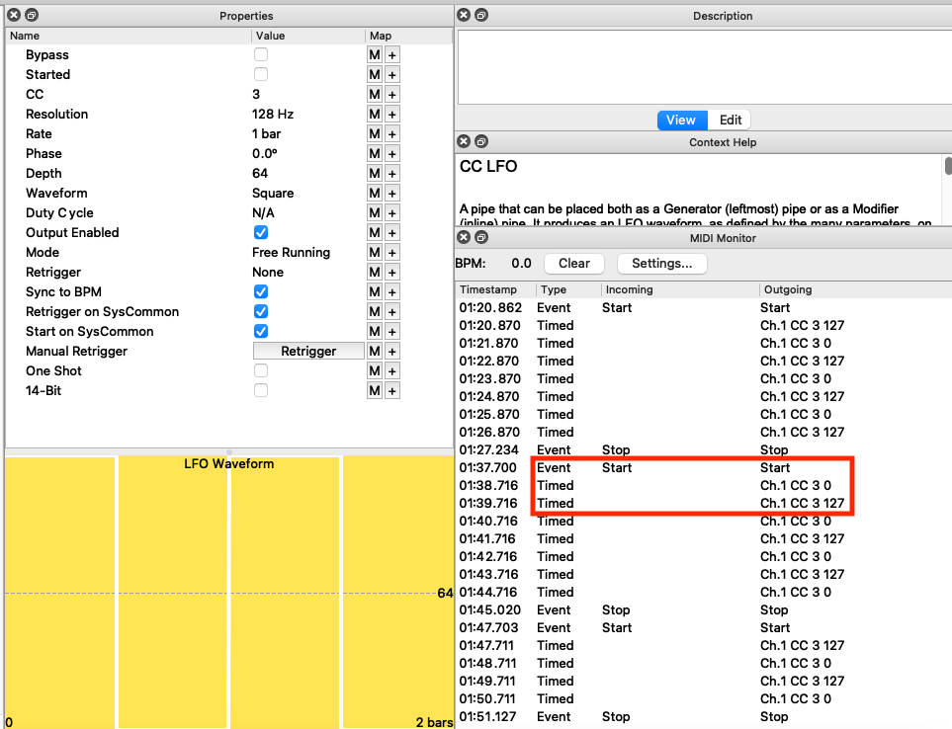Click the M map button for Waveform
The image size is (952, 729).
tap(375, 194)
